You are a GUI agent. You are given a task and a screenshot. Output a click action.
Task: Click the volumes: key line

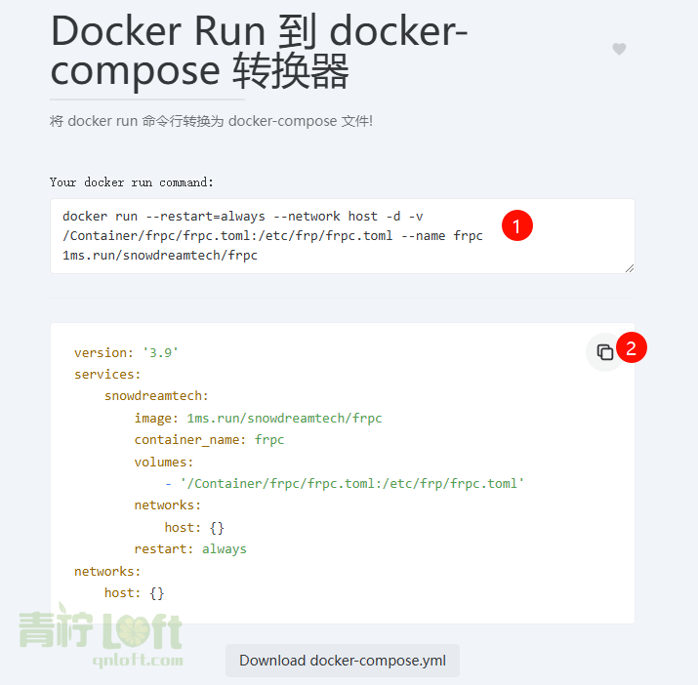click(164, 463)
